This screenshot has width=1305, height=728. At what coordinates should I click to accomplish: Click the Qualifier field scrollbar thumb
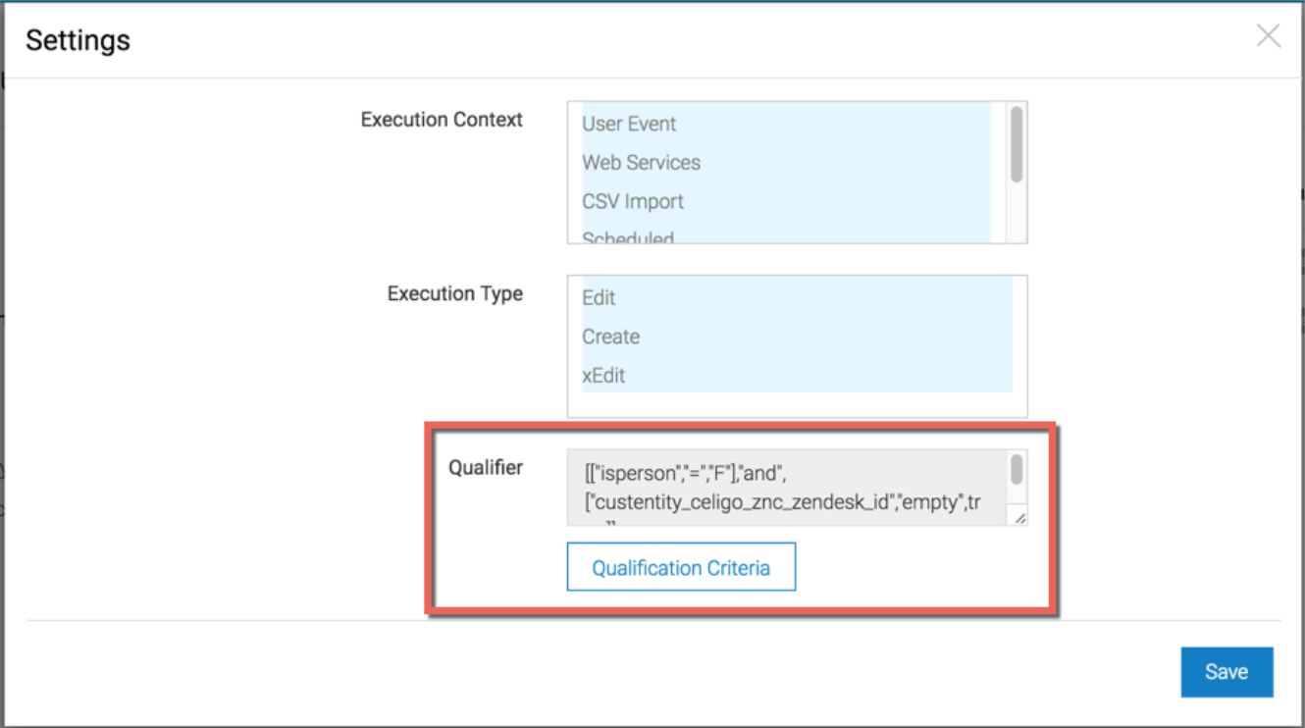(1017, 469)
